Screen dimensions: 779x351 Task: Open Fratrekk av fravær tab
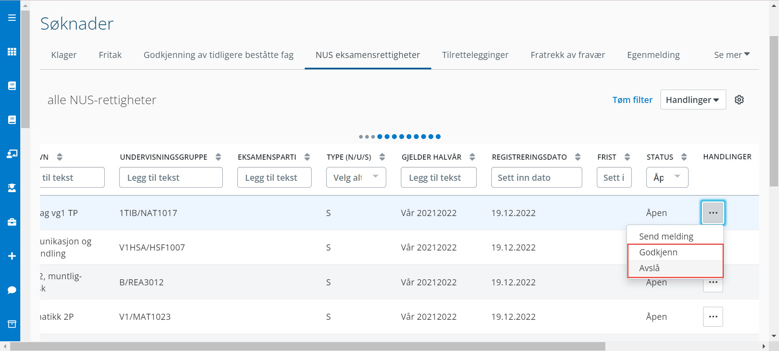pos(568,55)
